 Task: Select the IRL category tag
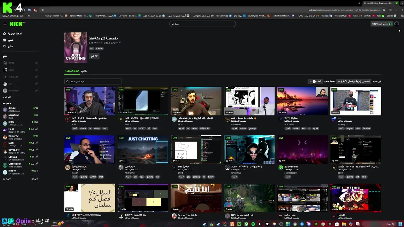click(92, 49)
